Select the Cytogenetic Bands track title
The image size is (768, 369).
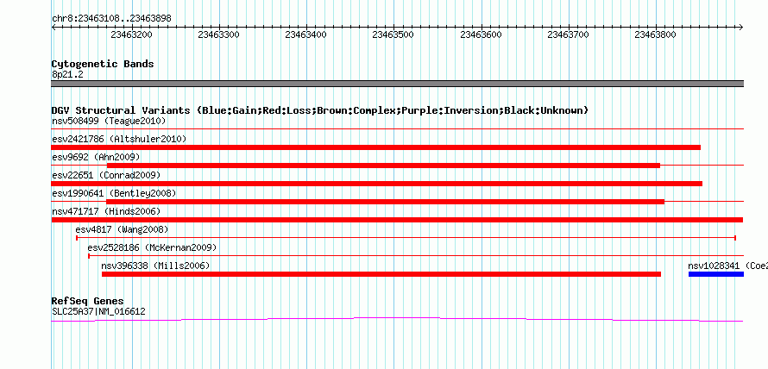[103, 64]
